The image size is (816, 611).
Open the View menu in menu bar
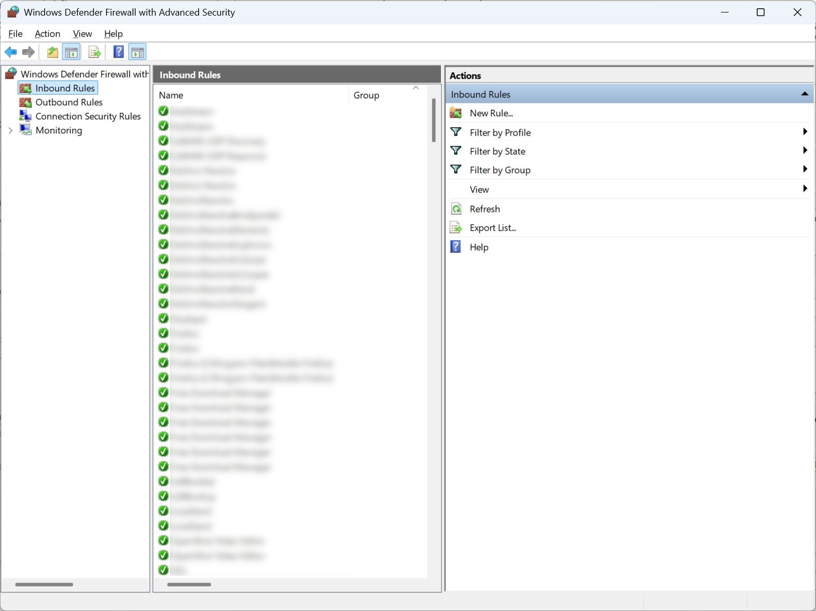pos(82,34)
